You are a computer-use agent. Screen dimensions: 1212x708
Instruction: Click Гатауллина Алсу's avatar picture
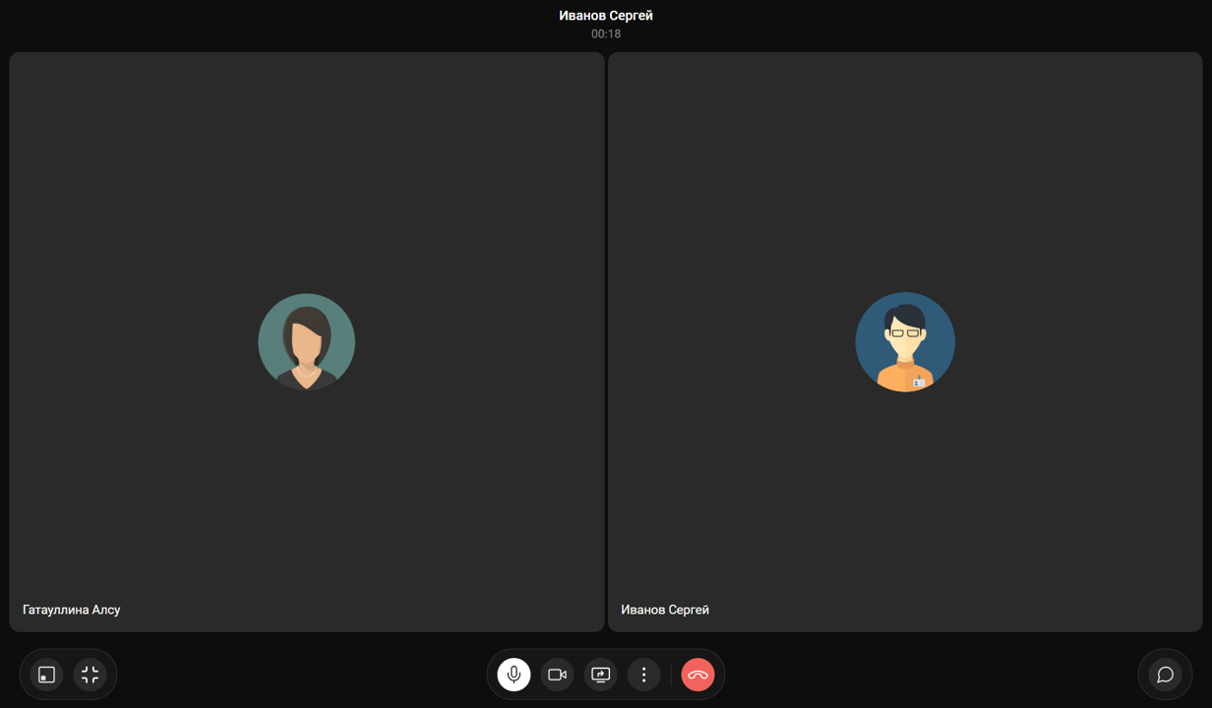(307, 342)
